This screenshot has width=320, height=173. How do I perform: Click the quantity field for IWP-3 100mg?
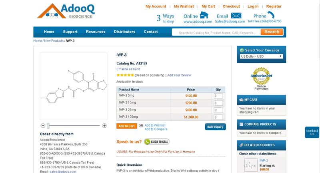pyautogui.click(x=218, y=117)
